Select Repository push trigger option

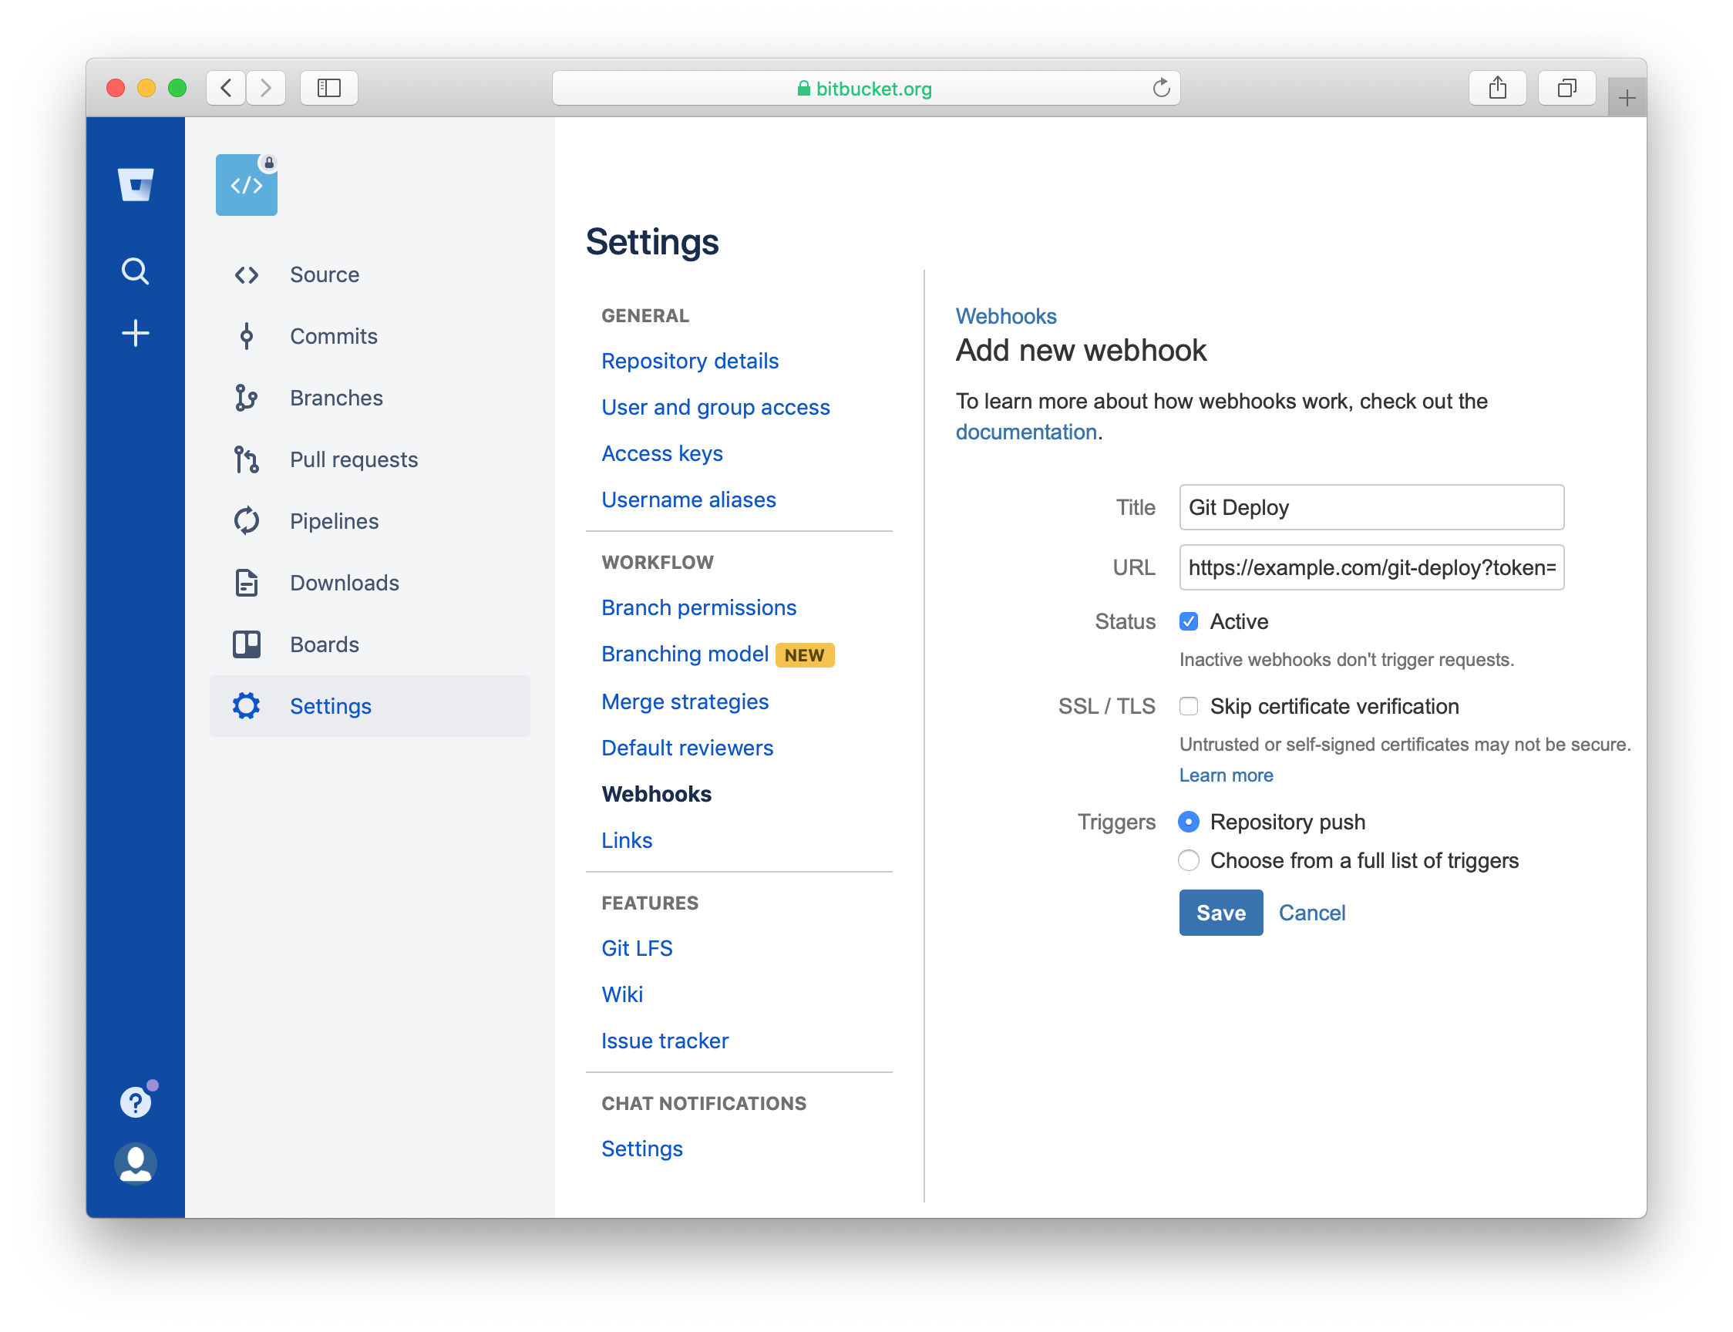(x=1189, y=822)
